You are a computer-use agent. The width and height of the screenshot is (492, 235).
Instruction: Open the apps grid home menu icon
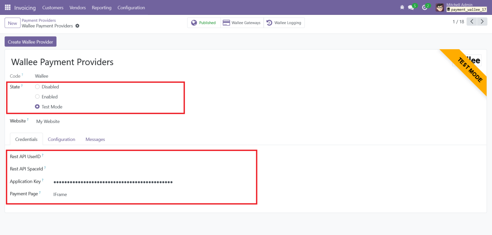8,8
